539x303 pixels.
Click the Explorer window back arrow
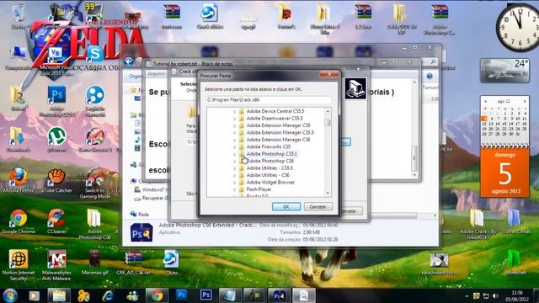pos(129,61)
